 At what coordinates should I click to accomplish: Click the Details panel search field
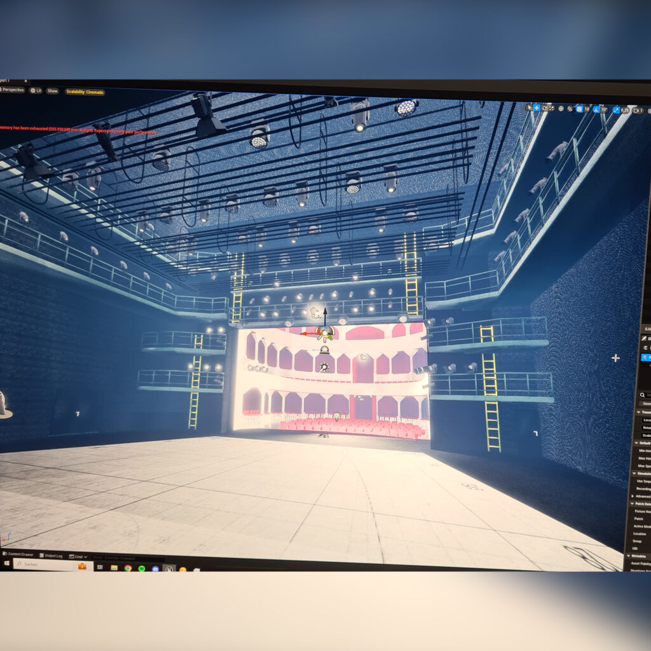tap(645, 395)
